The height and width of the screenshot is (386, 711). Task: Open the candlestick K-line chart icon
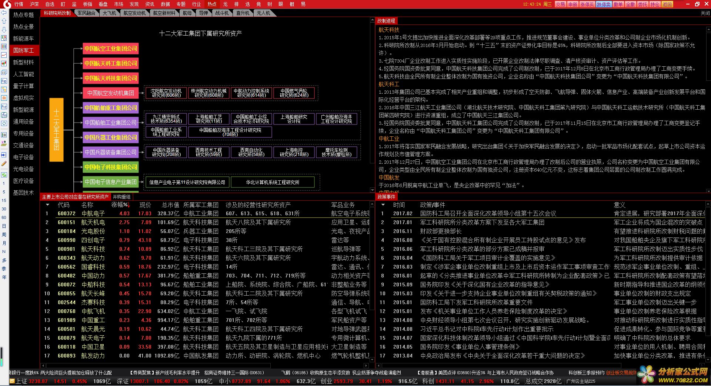pos(4,64)
